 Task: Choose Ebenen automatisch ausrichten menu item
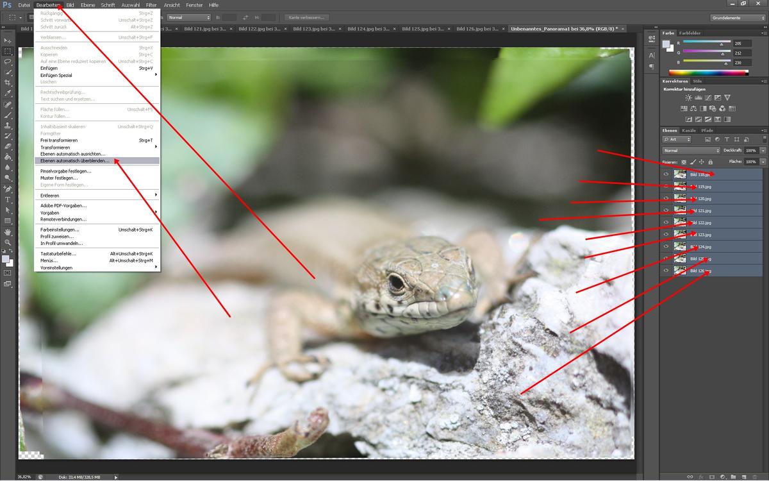[x=96, y=154]
